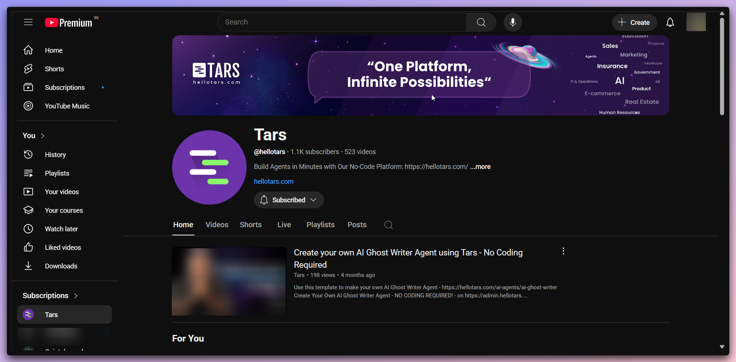Screen dimensions: 736x362
Task: Switch to the Live tab
Action: point(284,225)
